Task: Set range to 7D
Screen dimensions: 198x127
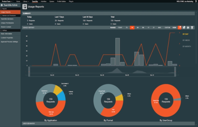Action: (x=127, y=28)
